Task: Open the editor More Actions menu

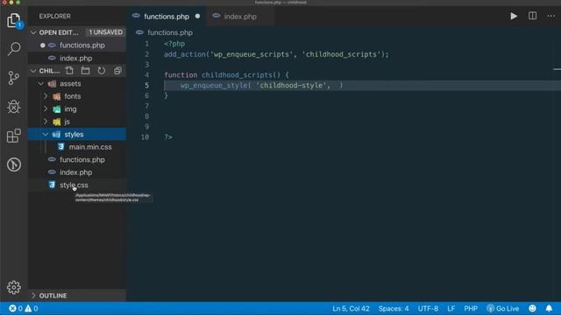Action: [551, 16]
